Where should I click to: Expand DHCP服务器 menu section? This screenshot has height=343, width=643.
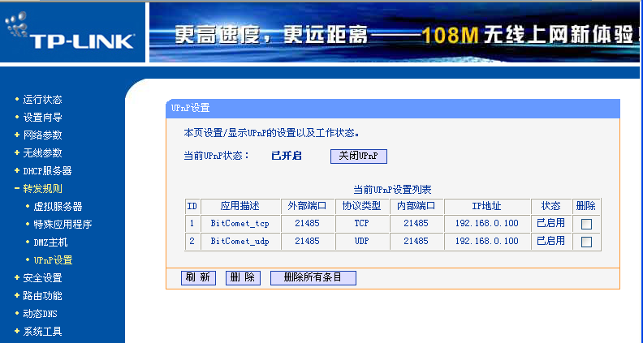pos(47,171)
